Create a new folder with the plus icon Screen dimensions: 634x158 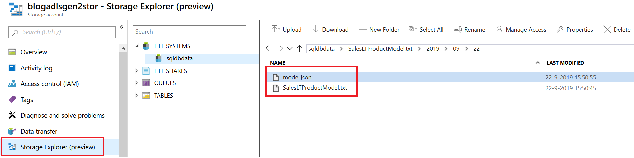(363, 30)
